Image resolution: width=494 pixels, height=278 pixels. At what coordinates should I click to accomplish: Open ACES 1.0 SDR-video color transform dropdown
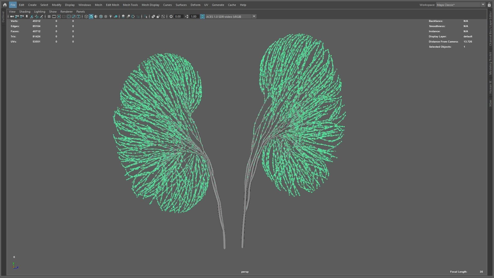228,16
